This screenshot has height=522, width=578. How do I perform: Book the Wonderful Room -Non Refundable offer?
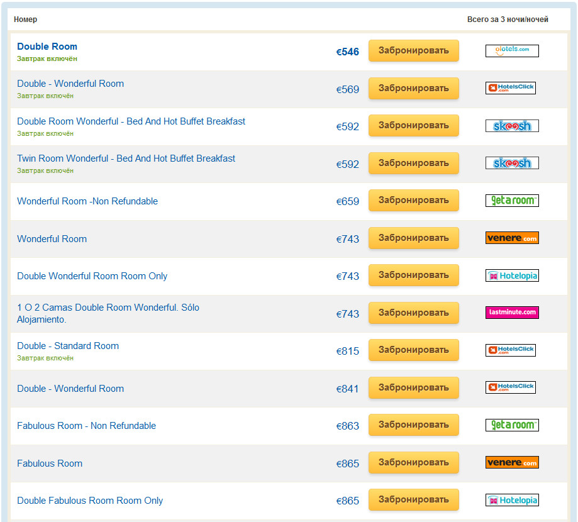click(413, 201)
